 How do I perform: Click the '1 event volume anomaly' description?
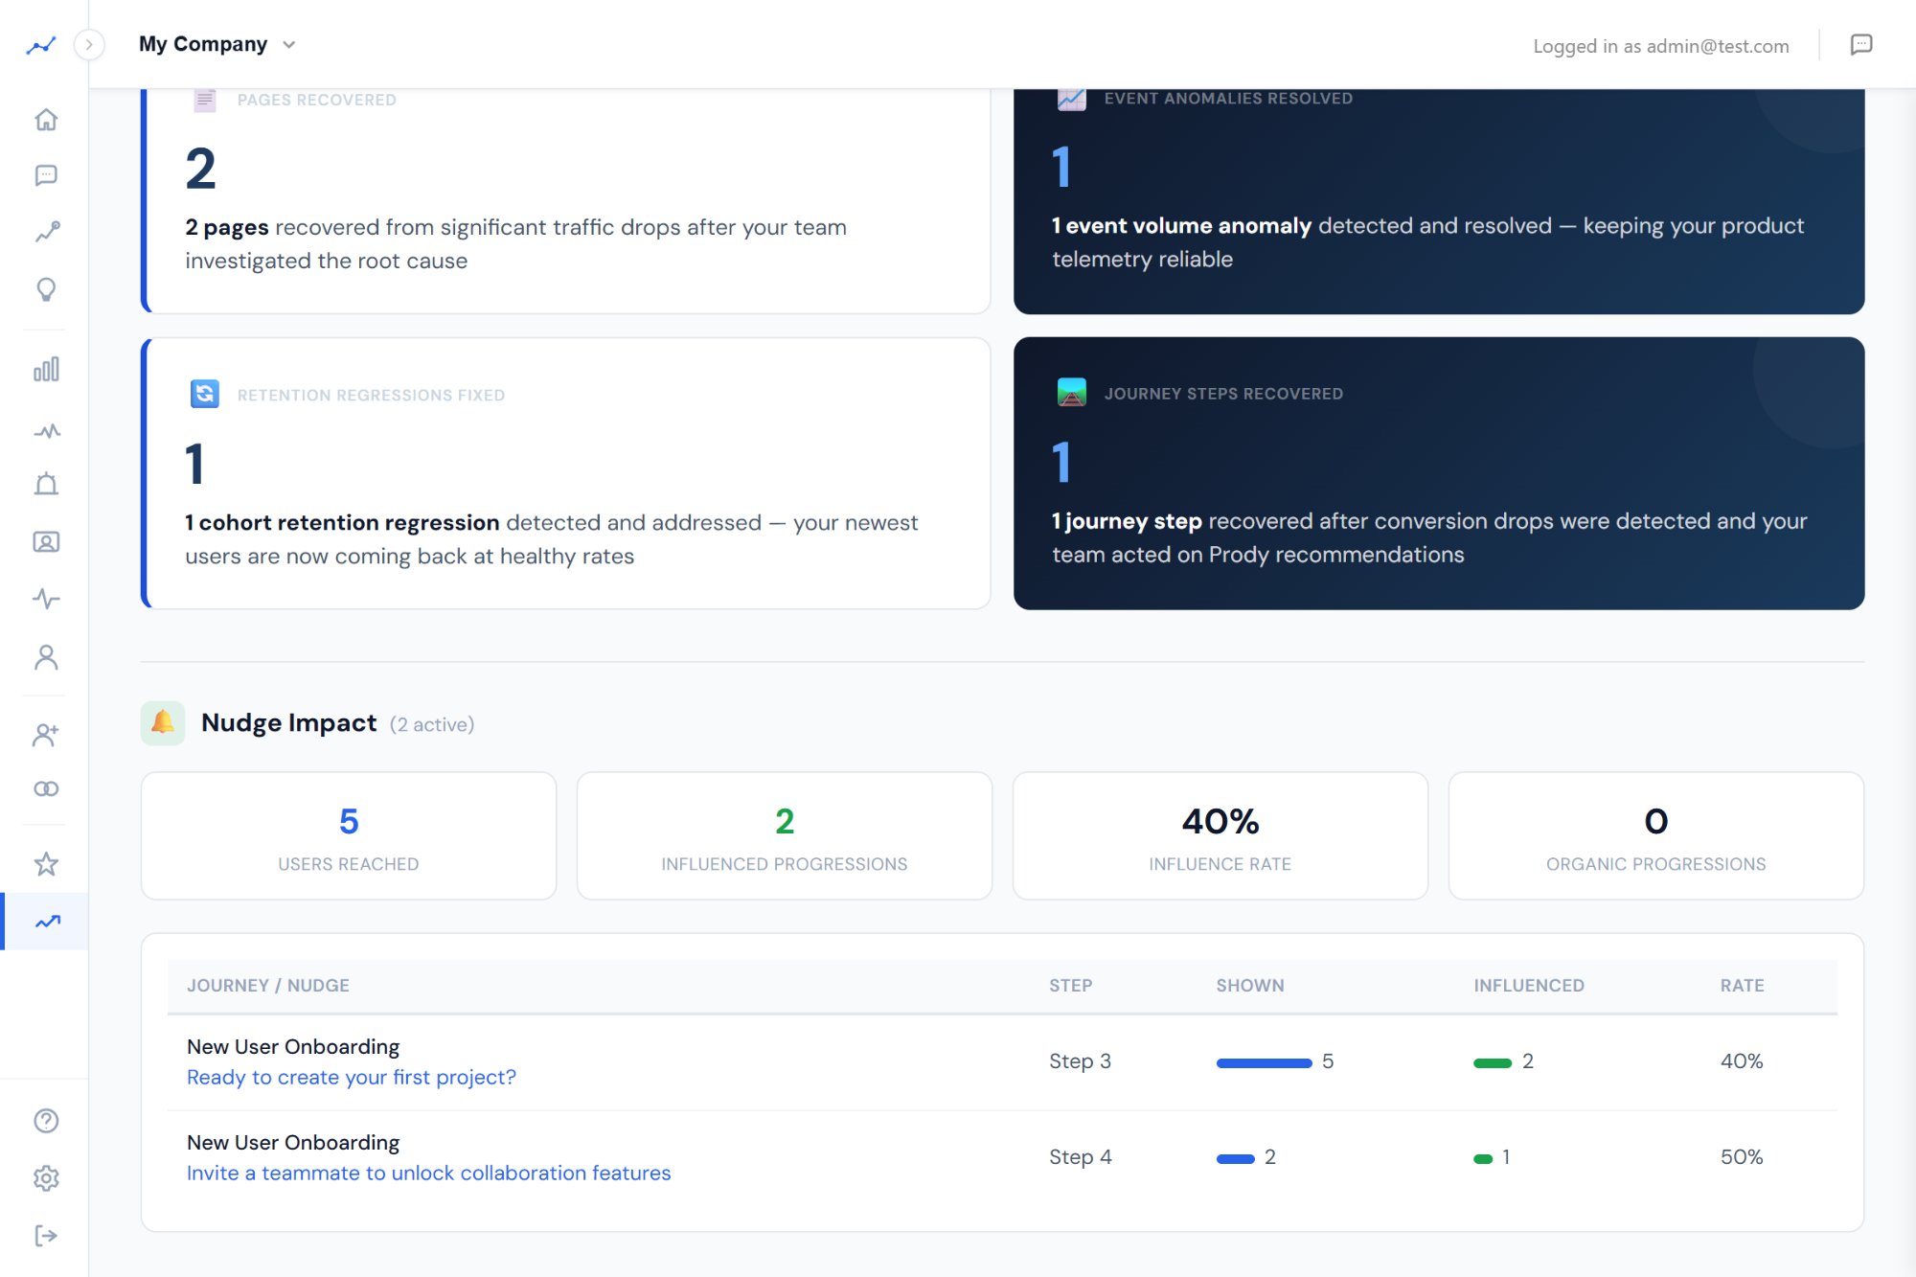coord(1427,242)
